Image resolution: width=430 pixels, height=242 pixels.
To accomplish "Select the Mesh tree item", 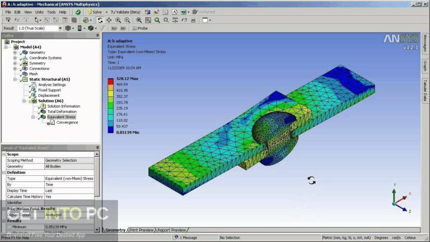I will tap(34, 74).
